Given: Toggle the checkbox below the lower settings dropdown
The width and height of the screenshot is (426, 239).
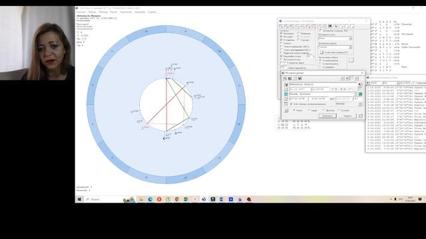Looking at the screenshot, I should point(321,52).
